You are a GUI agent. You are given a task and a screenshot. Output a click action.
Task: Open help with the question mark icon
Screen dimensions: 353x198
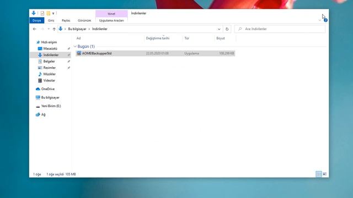pyautogui.click(x=325, y=20)
